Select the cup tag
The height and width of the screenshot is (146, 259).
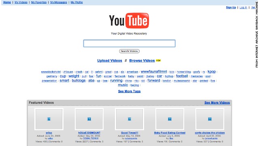[x=63, y=76]
